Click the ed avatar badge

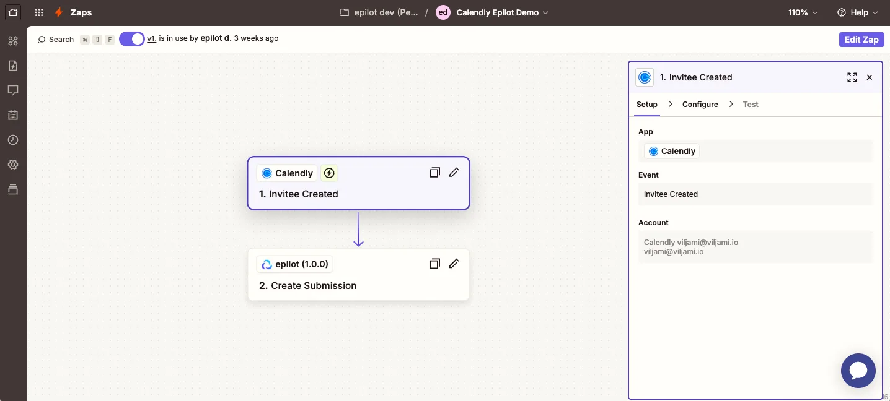point(443,12)
